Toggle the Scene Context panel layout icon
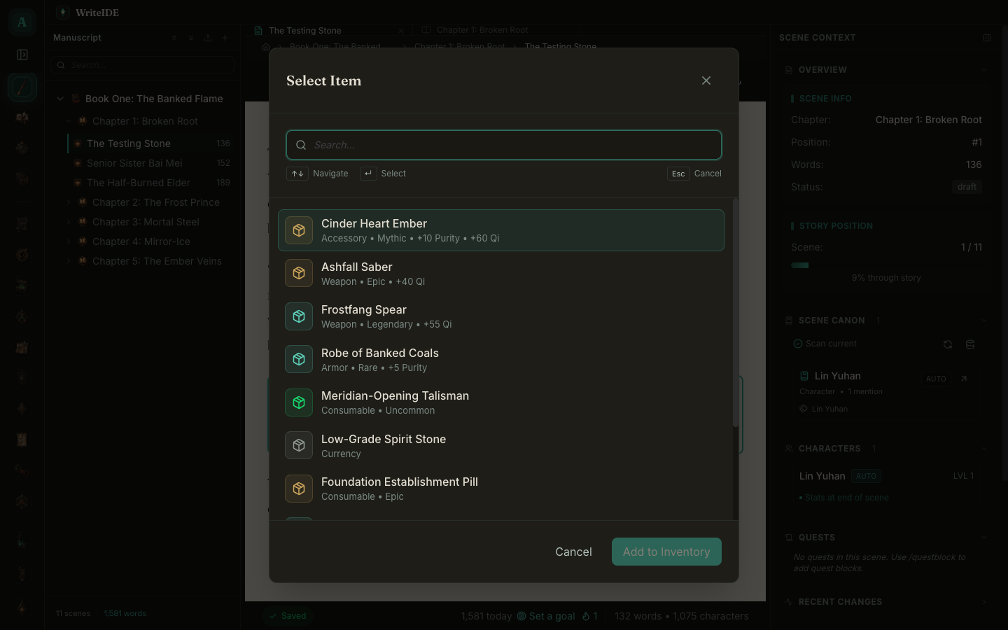Viewport: 1008px width, 630px height. (x=987, y=38)
